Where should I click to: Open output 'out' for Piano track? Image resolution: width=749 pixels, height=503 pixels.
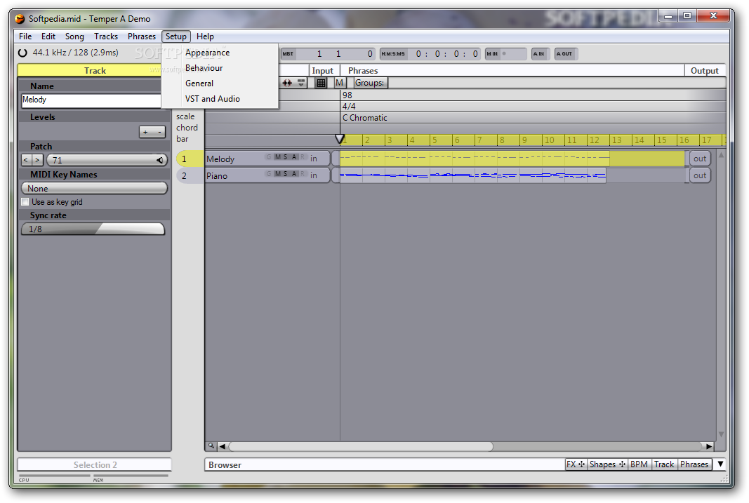click(x=700, y=175)
